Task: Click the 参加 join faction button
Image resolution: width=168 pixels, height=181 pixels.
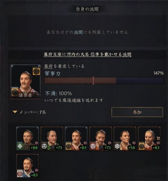Action: click(137, 112)
